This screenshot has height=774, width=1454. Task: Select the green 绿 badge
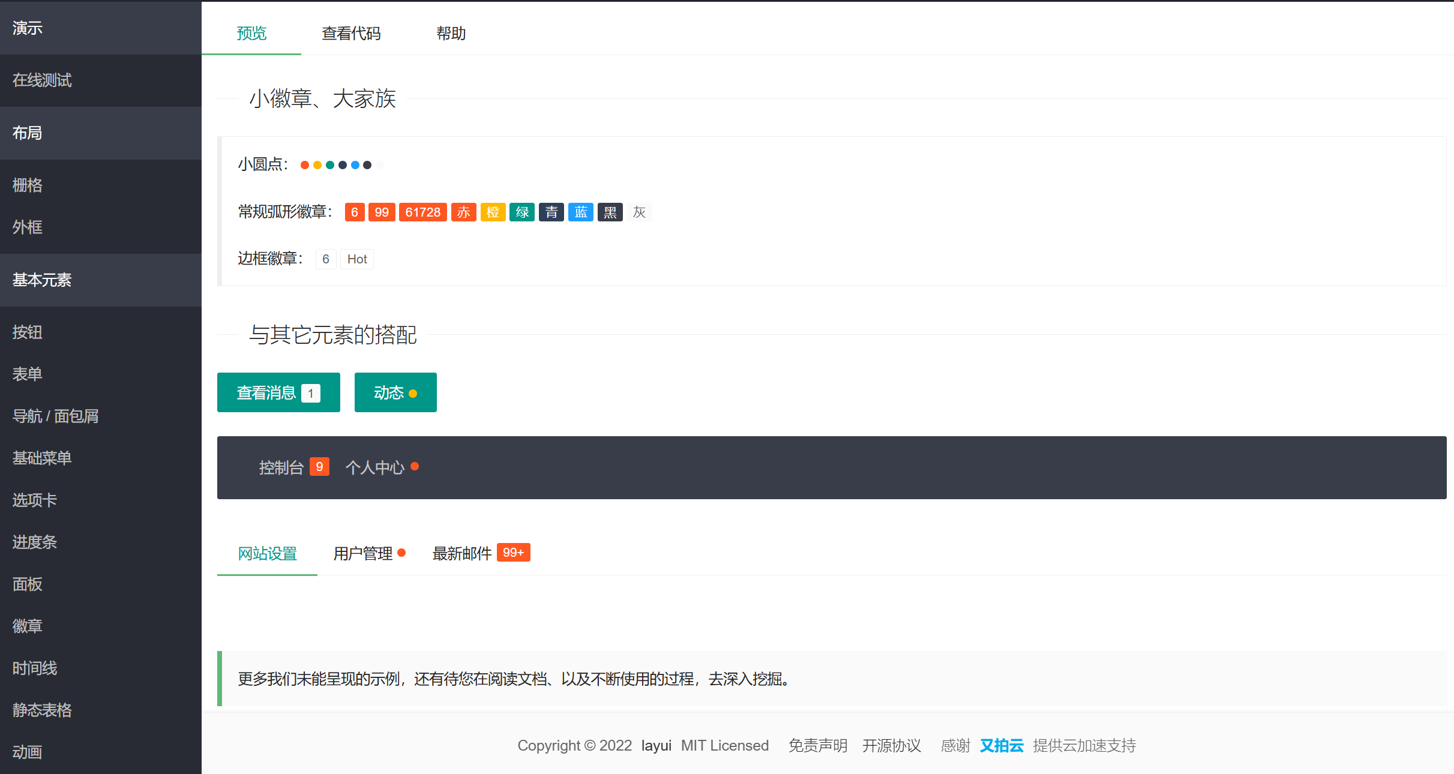[x=521, y=212]
